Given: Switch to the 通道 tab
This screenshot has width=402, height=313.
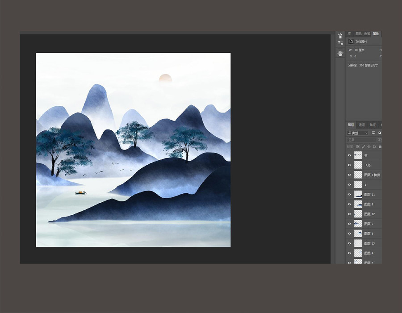Looking at the screenshot, I should (x=361, y=125).
